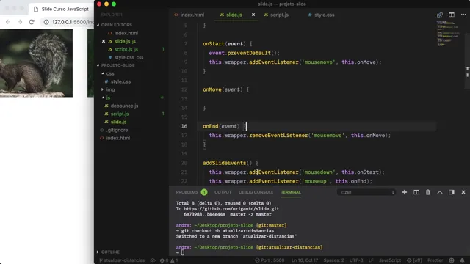Image resolution: width=470 pixels, height=264 pixels.
Task: Toggle the Prettier status bar item
Action: pyautogui.click(x=435, y=260)
